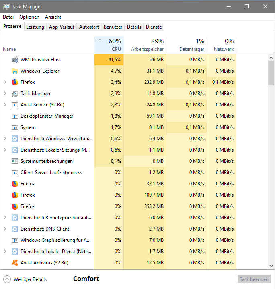Click the Diensthost: Lokaler Dienst (Netz... gear icon
The width and height of the screenshot is (275, 289).
pos(15,252)
